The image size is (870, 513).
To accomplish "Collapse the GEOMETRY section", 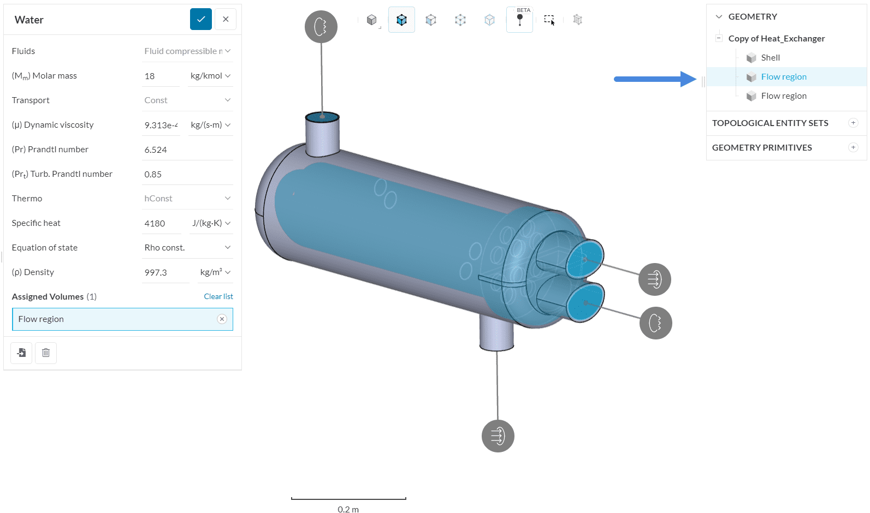I will (x=719, y=17).
